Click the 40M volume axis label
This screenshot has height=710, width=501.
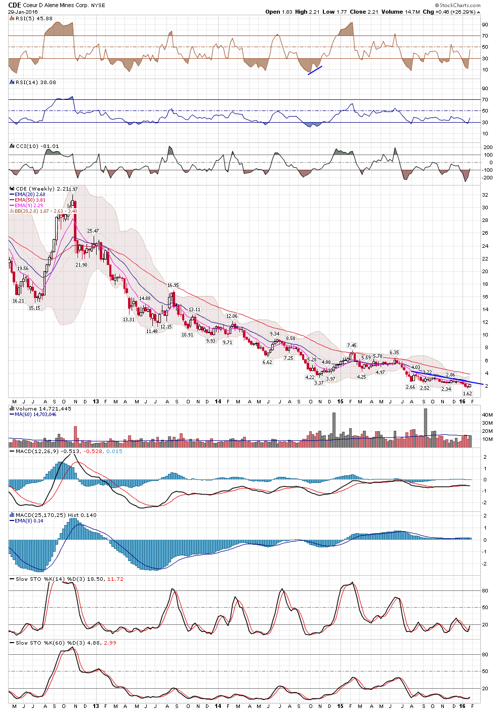click(x=487, y=415)
